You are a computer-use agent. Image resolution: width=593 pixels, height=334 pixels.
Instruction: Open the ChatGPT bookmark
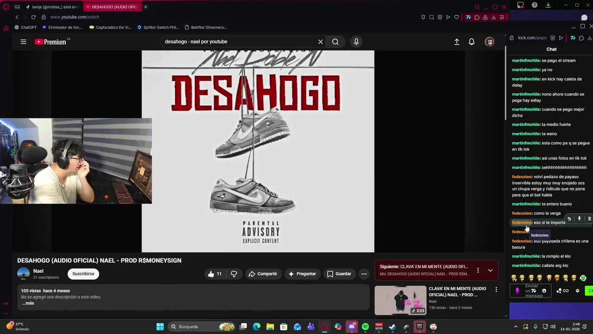tap(25, 27)
